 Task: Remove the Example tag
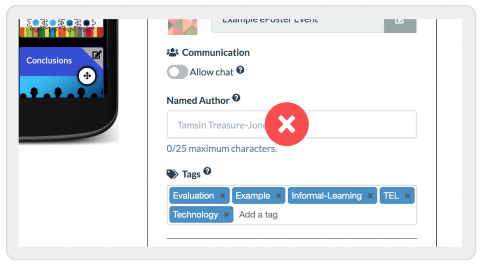click(x=278, y=196)
